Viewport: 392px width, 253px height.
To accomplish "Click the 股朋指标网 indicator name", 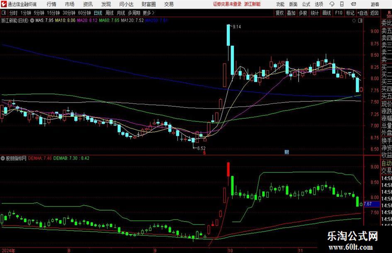I will [16, 158].
